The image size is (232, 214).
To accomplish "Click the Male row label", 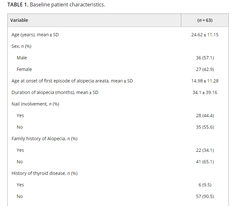I will 22,58.
